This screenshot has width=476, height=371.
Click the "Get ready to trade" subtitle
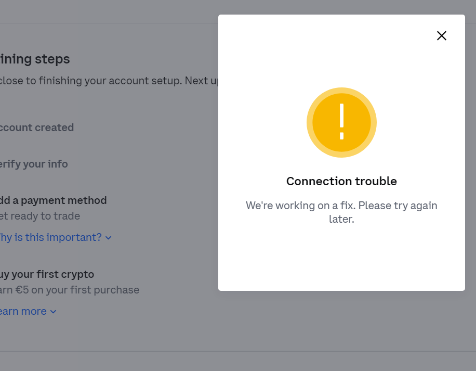coord(40,216)
